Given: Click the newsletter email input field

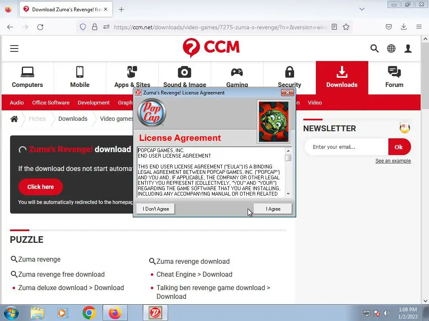Looking at the screenshot, I should 346,147.
